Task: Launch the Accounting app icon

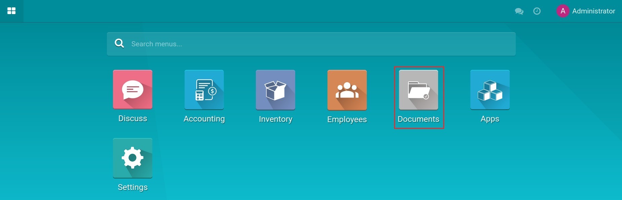Action: click(204, 90)
